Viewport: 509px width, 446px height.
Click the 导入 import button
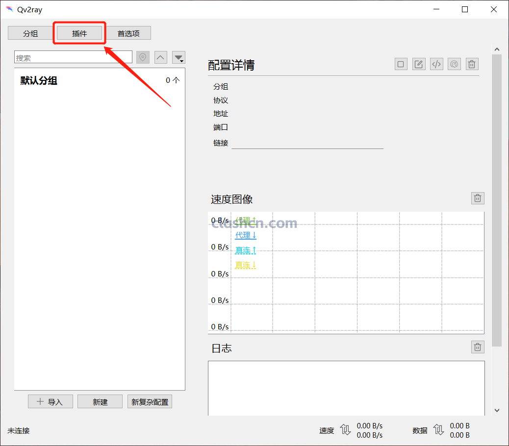pos(51,401)
